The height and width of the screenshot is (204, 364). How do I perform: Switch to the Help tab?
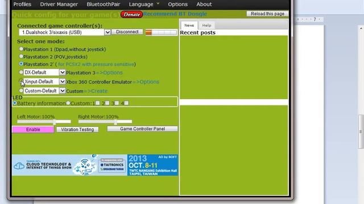tap(206, 25)
